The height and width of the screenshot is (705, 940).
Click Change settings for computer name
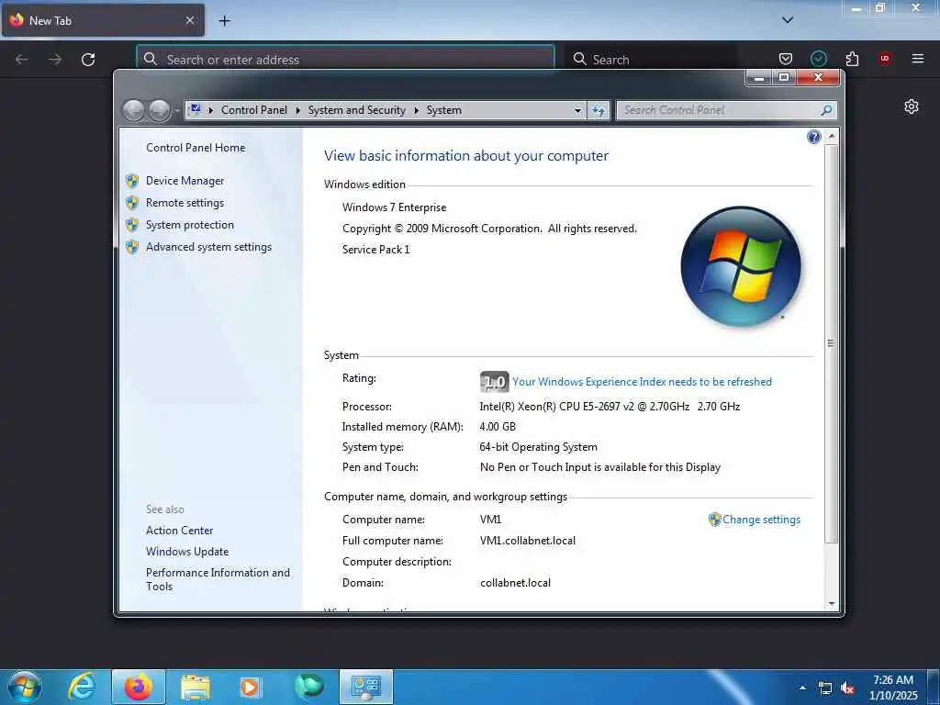click(761, 520)
